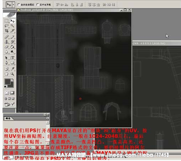Choose the Eyedropper tool
Screen dimensions: 181x161
[x=12, y=69]
